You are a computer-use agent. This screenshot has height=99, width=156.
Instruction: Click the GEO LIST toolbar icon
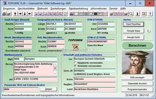tap(116, 14)
